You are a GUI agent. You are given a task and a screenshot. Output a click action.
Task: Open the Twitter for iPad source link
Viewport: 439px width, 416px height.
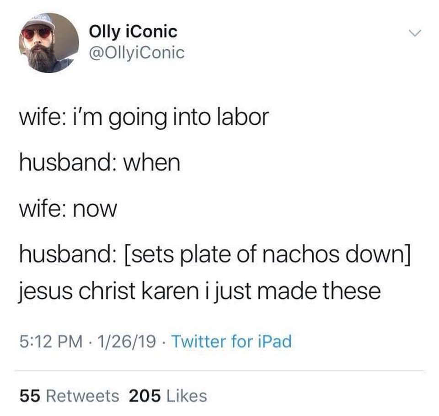coord(231,342)
